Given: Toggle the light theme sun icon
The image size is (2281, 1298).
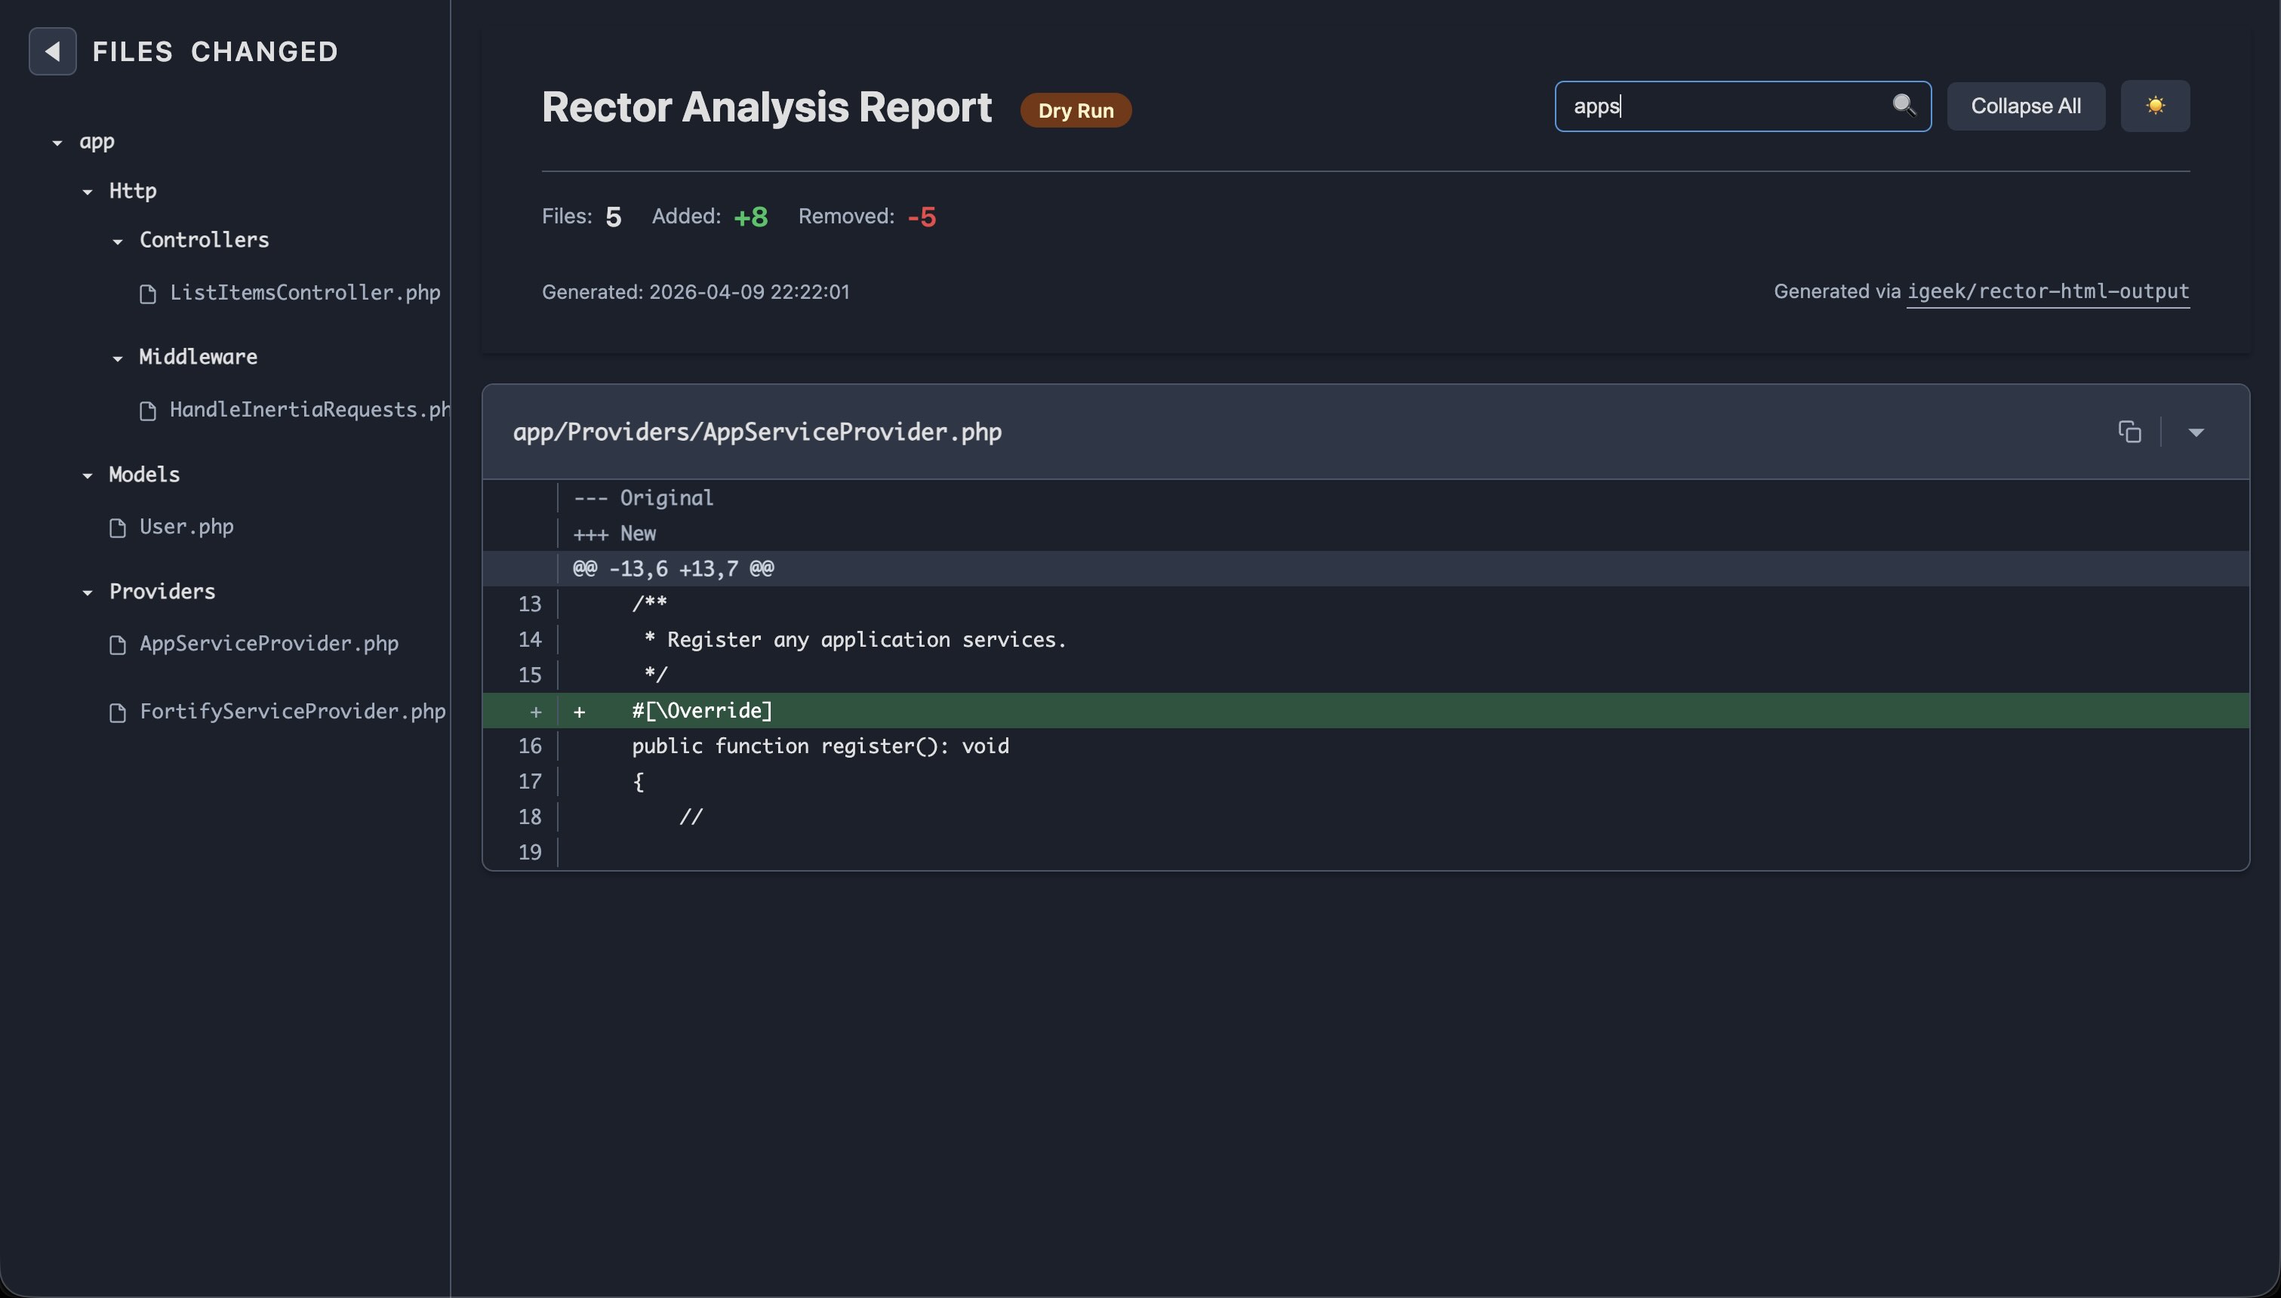Looking at the screenshot, I should (2154, 106).
